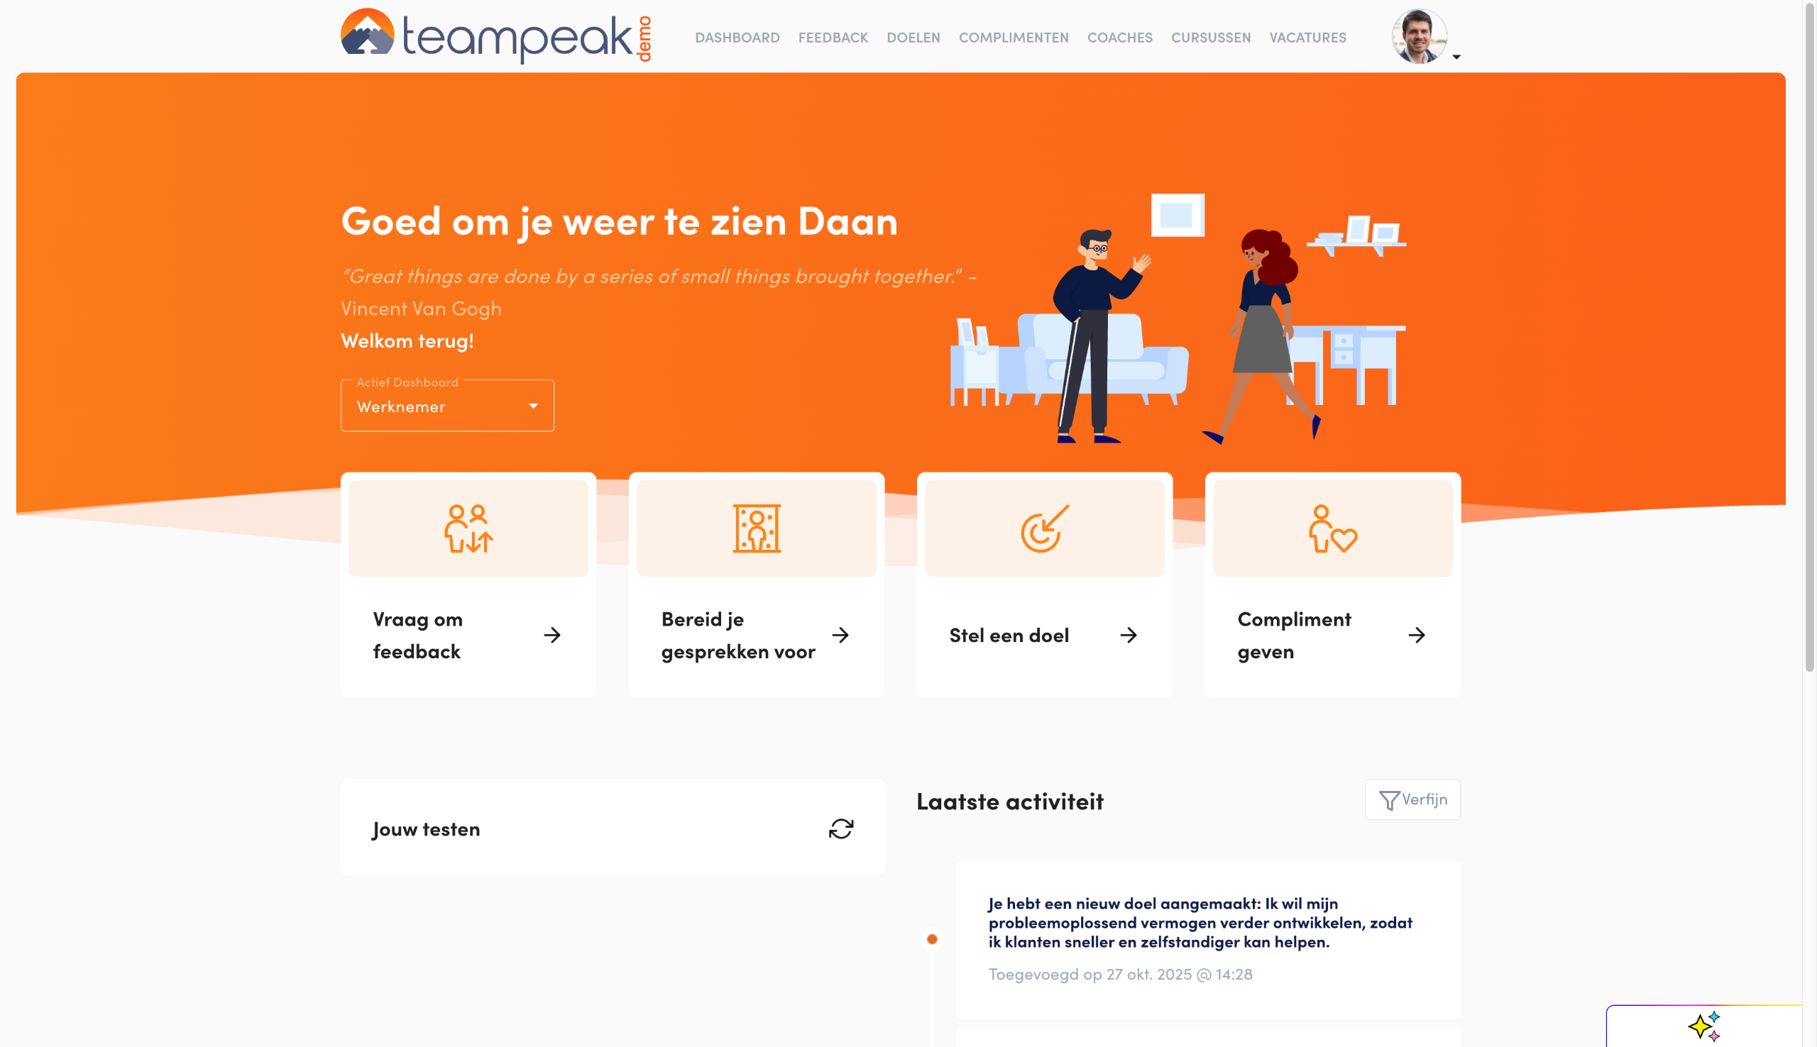Click the feedback request people icon
Image resolution: width=1817 pixels, height=1047 pixels.
468,528
